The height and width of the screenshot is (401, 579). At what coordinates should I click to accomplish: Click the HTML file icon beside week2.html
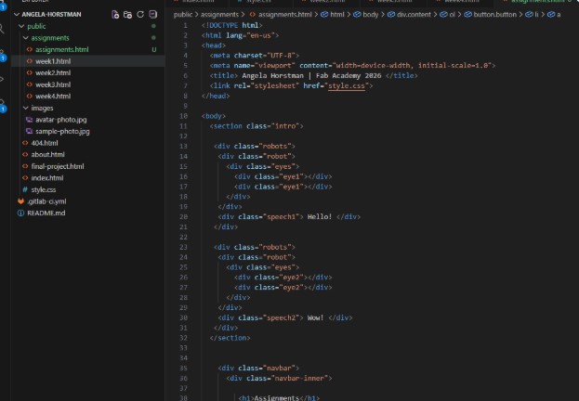[x=30, y=72]
